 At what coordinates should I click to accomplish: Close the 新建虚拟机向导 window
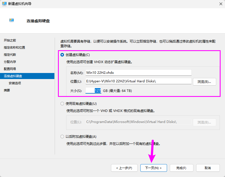tap(221, 4)
